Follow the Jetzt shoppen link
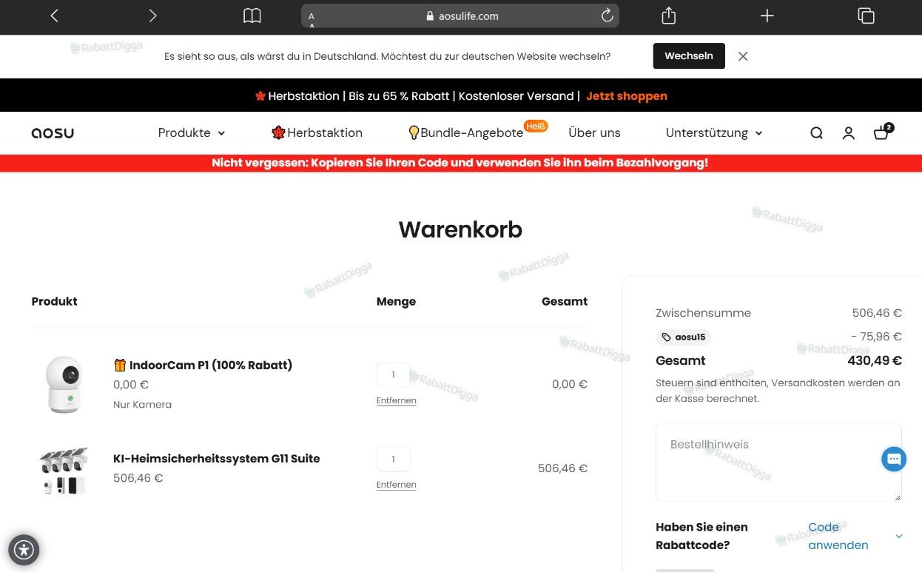922x572 pixels. coord(627,96)
